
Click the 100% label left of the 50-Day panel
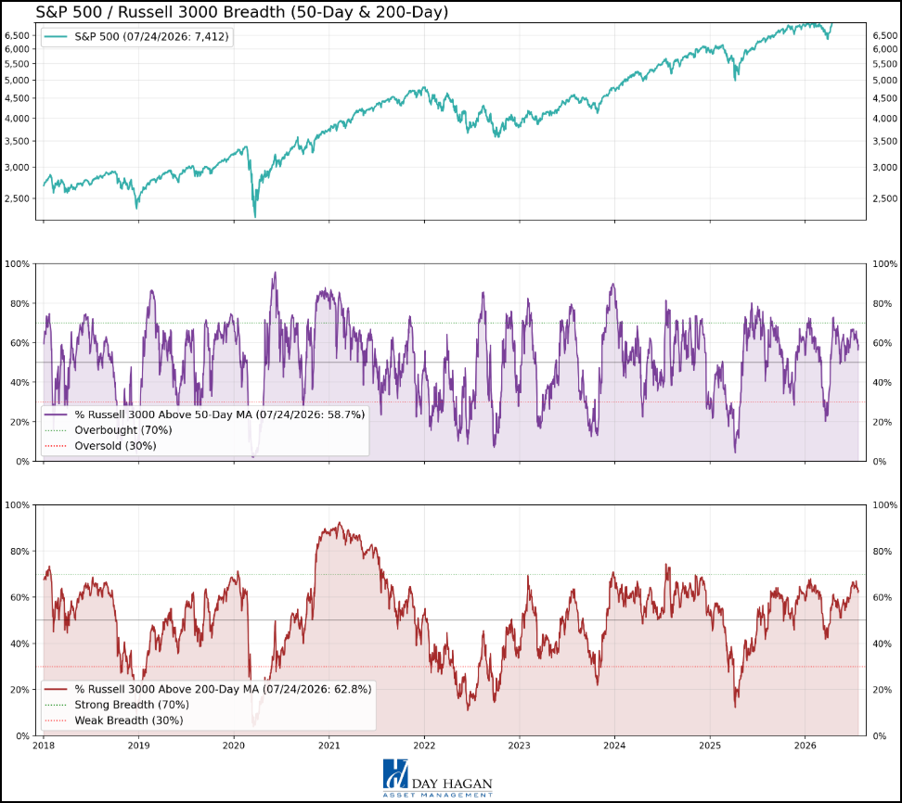[x=17, y=264]
